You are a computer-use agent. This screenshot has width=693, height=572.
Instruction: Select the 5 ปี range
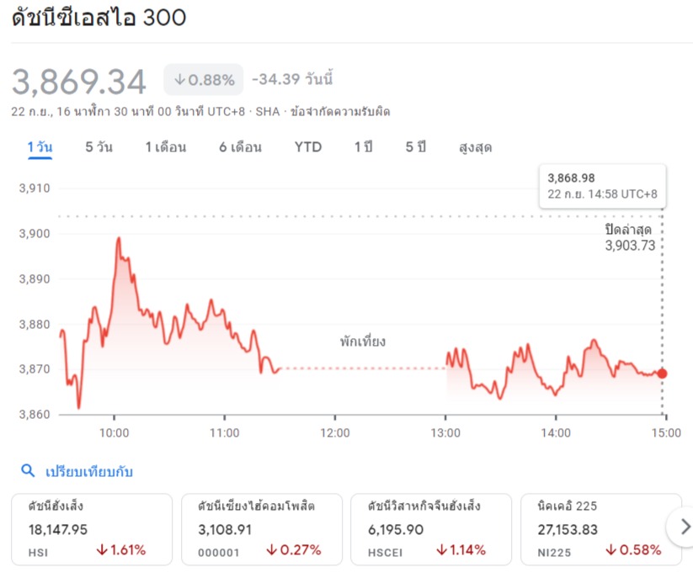(x=416, y=147)
